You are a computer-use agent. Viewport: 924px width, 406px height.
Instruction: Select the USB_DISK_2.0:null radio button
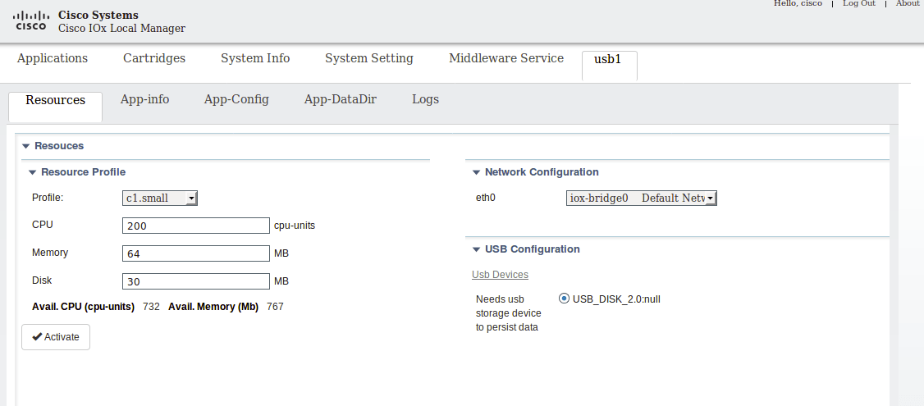pyautogui.click(x=564, y=299)
